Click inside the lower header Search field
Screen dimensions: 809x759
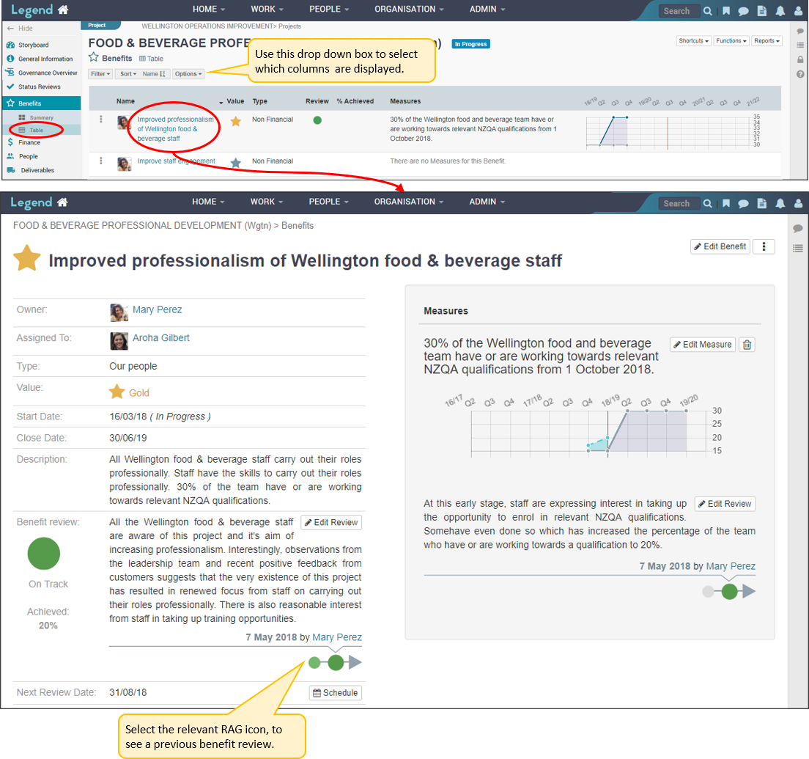click(679, 203)
